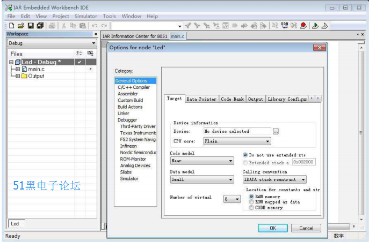The height and width of the screenshot is (242, 369).
Task: Click workspace Files column configuration icon
Action: 79,54
